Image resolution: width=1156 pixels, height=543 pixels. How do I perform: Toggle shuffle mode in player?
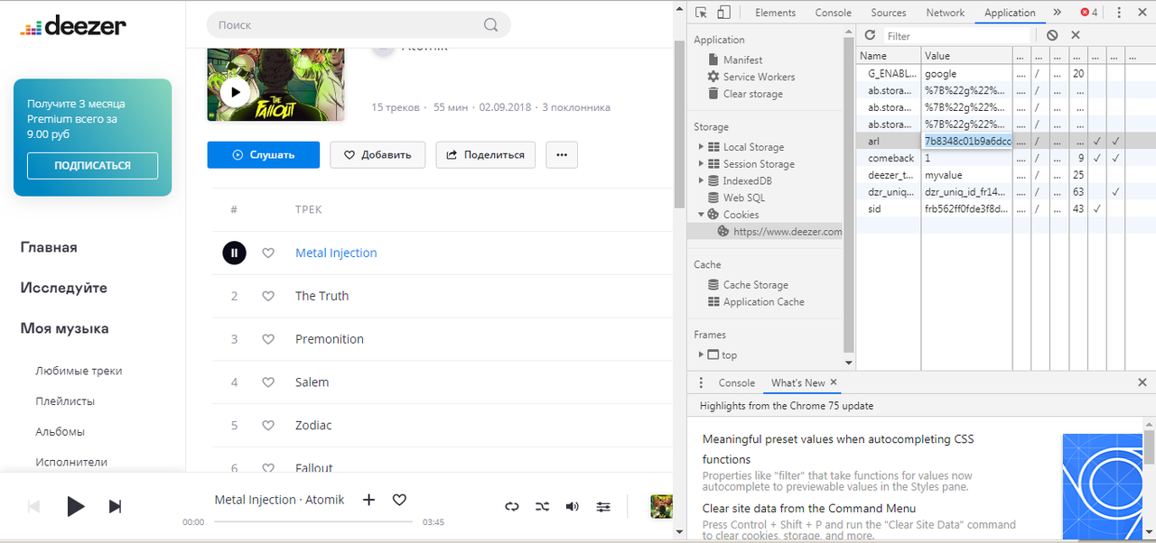tap(542, 507)
